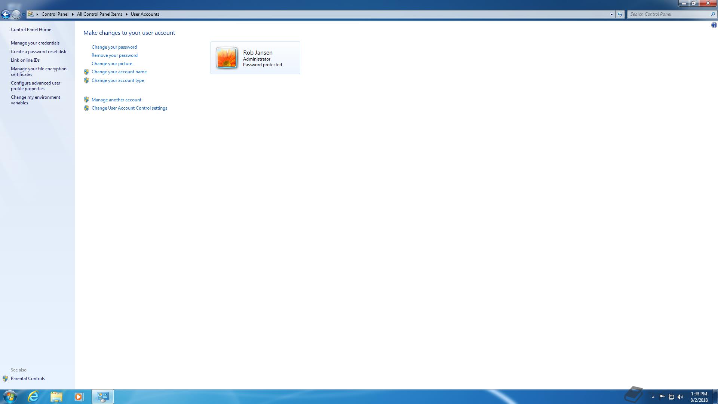Click shield icon beside Change your account type
718x404 pixels.
pyautogui.click(x=86, y=80)
